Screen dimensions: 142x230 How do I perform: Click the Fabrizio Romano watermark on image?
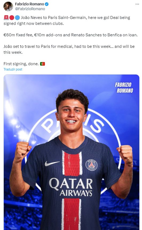pyautogui.click(x=124, y=88)
